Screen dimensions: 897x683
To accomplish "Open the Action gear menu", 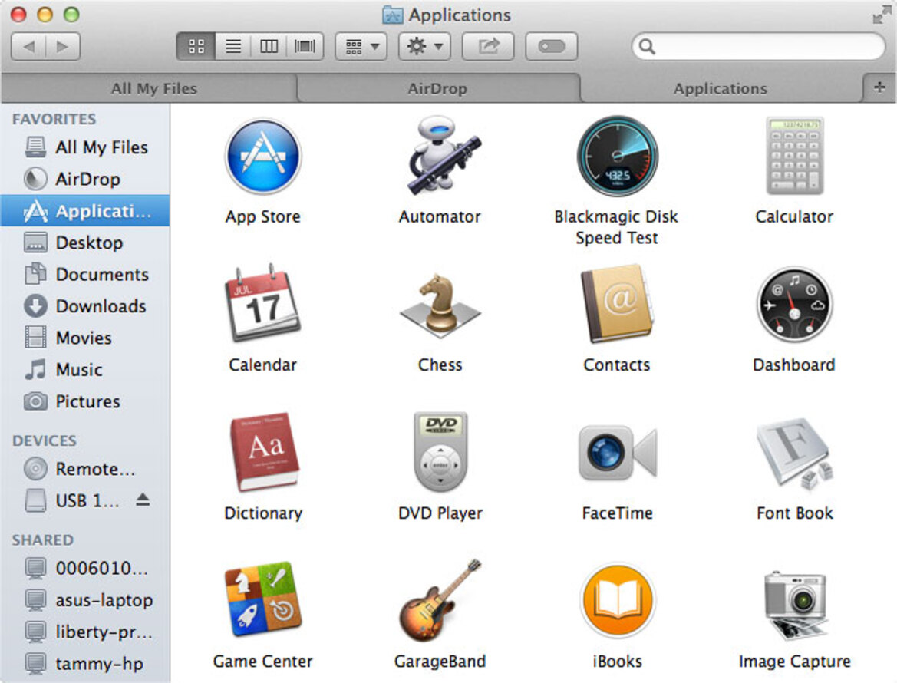I will [424, 46].
